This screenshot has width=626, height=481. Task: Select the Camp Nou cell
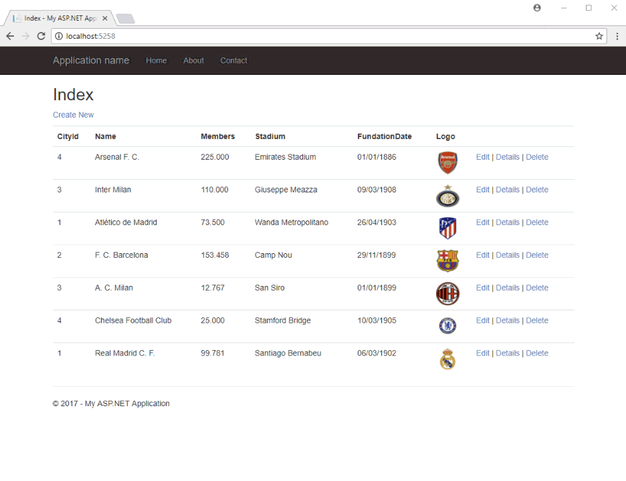point(274,255)
